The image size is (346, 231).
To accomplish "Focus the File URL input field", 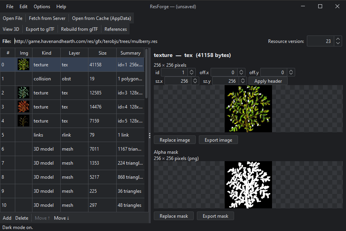I will coord(138,41).
